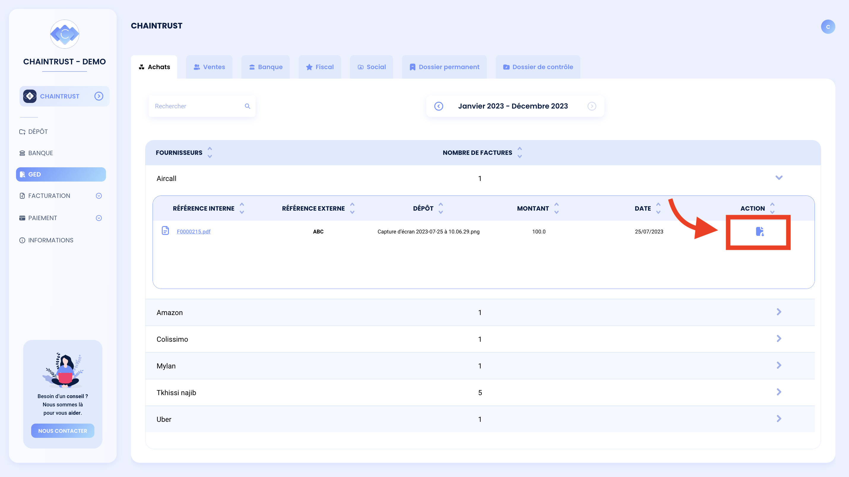Click the Facturation sidebar label
Screen dimensions: 849x477
click(x=49, y=196)
